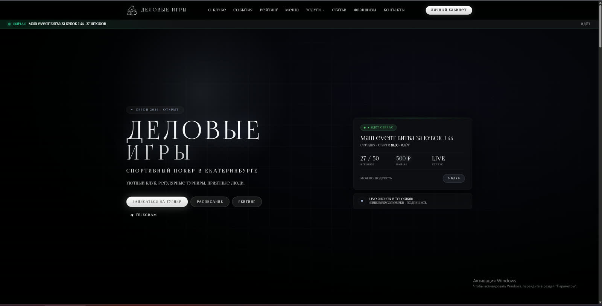Click Записаться на турнир button
602x306 pixels.
(x=157, y=202)
